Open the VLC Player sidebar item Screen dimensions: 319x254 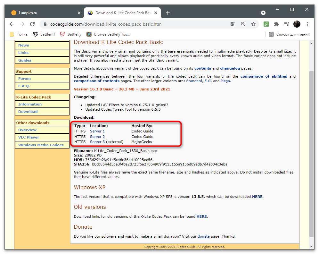(x=42, y=137)
